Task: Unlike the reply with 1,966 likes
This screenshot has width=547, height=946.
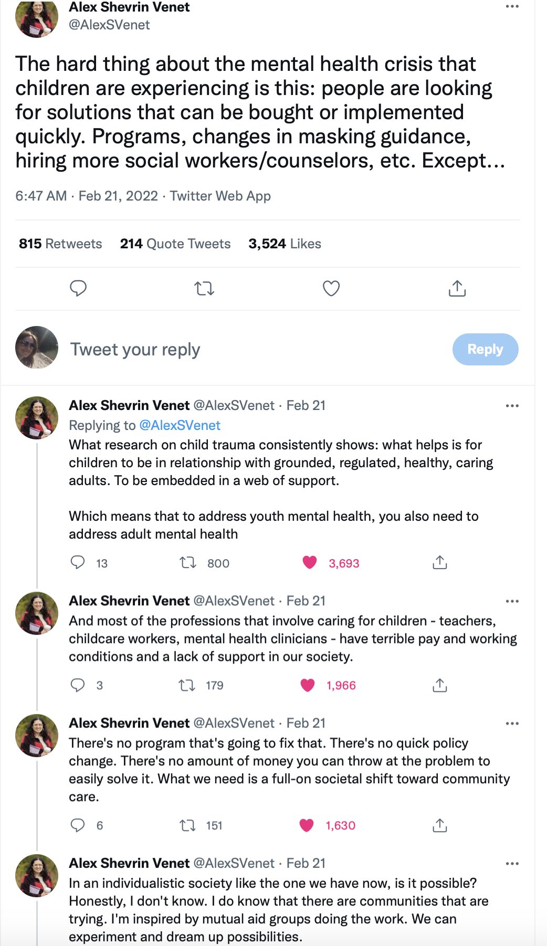Action: [x=308, y=685]
